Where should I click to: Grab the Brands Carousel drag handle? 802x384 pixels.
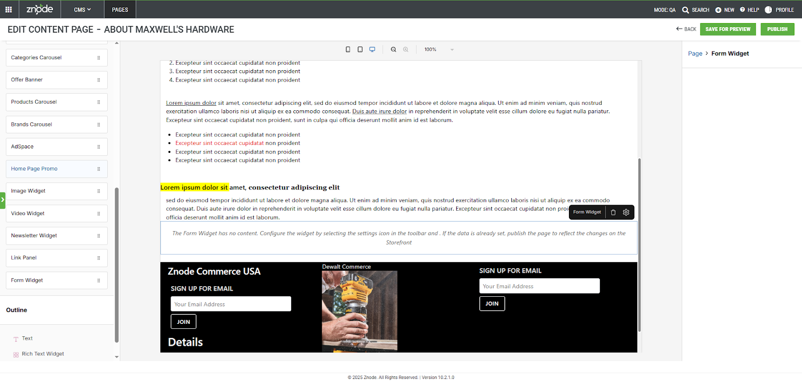tap(99, 124)
